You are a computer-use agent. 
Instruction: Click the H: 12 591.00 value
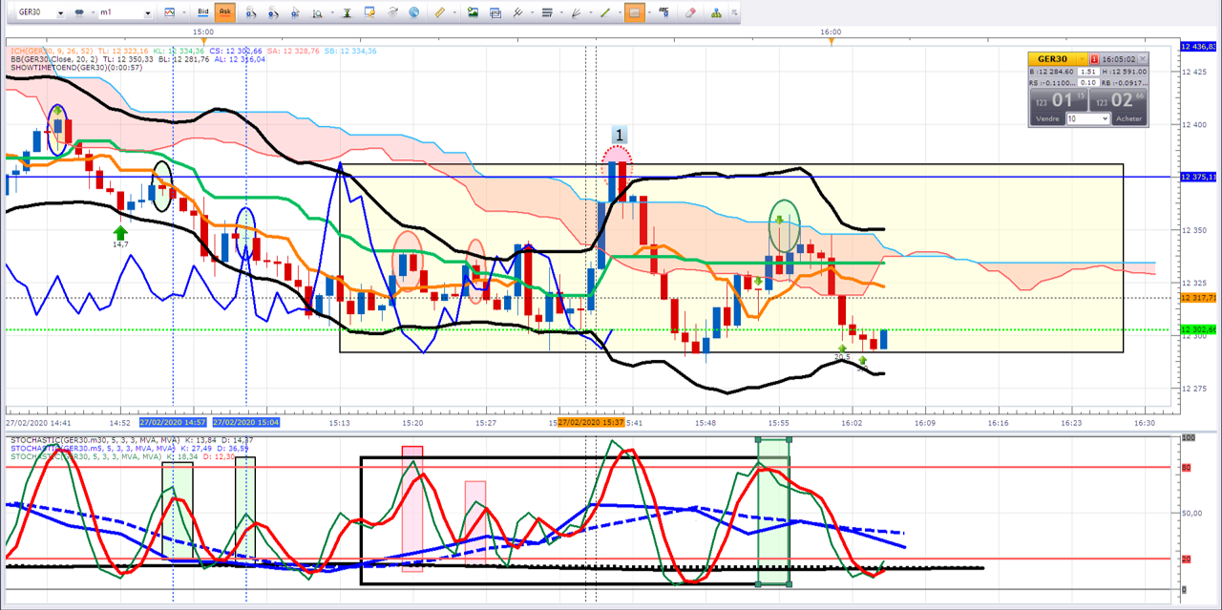1125,72
